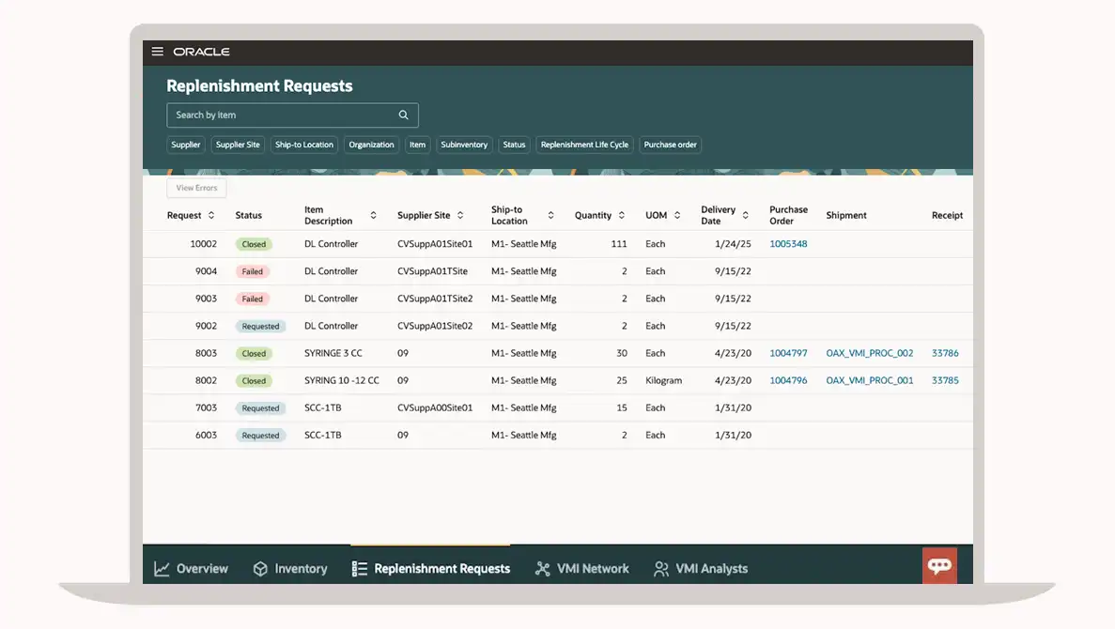
Task: Open receipt 33785 link
Action: click(945, 381)
